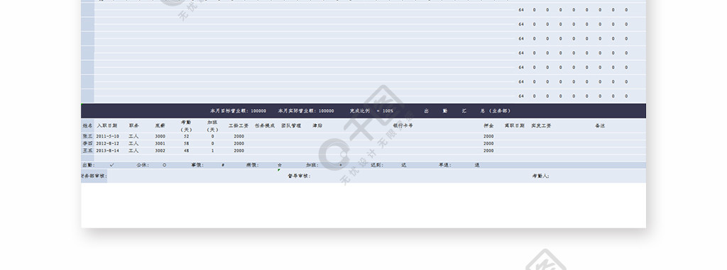Image resolution: width=727 pixels, height=270 pixels.
Task: Click 押金 value 2000 in 王五 row
Action: point(488,150)
